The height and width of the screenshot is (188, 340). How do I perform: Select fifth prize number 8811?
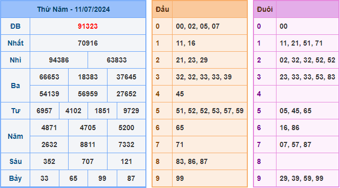click(x=88, y=144)
